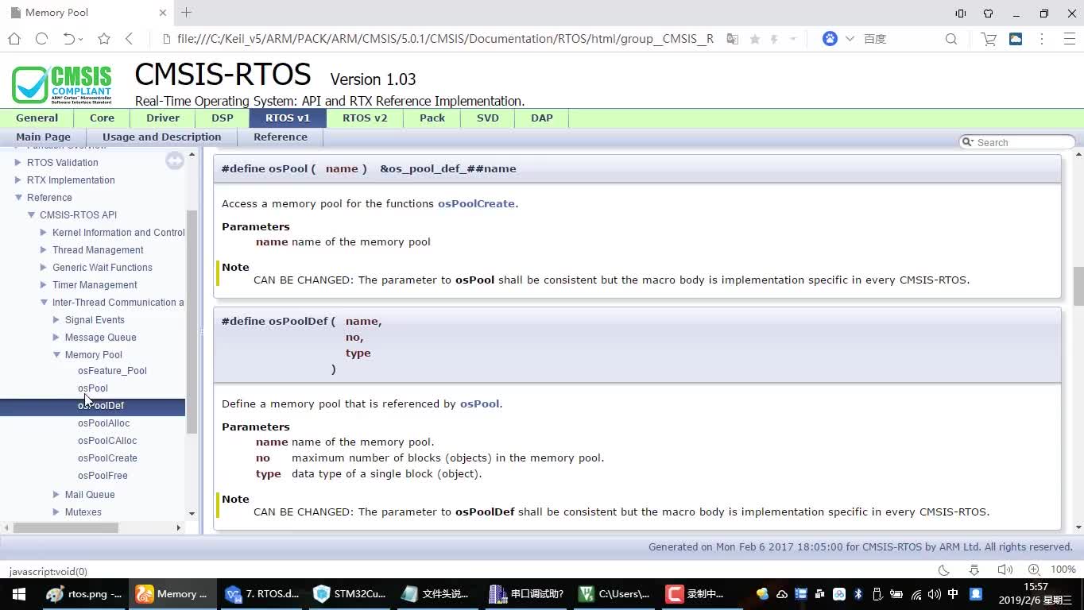The height and width of the screenshot is (610, 1084).
Task: Open a new tab with the plus icon
Action: coord(186,13)
